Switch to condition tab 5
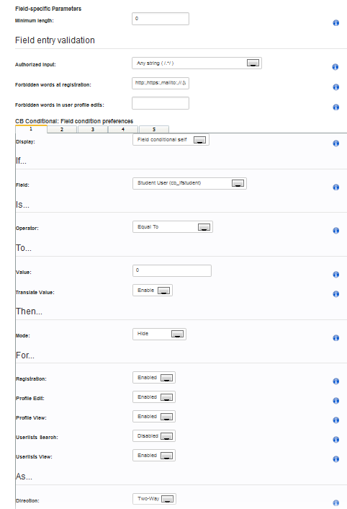Image resolution: width=347 pixels, height=509 pixels. (154, 129)
